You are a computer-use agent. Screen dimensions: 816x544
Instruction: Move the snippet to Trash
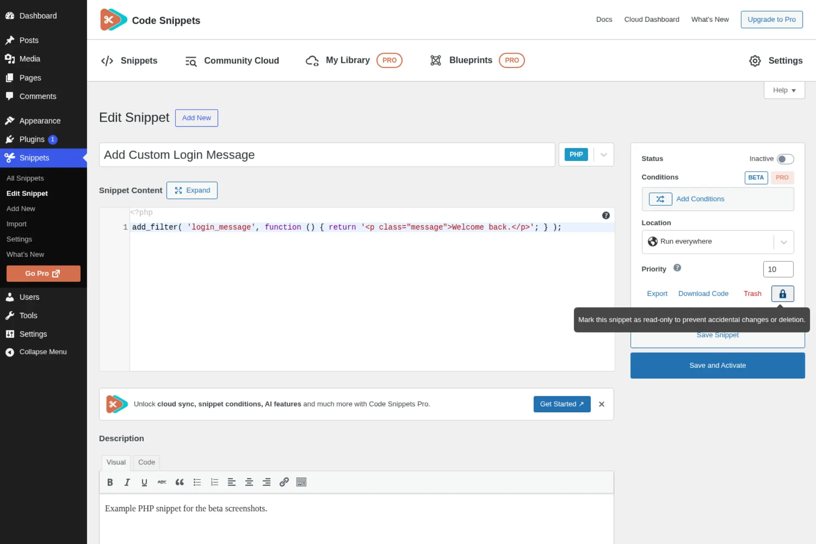pos(752,294)
